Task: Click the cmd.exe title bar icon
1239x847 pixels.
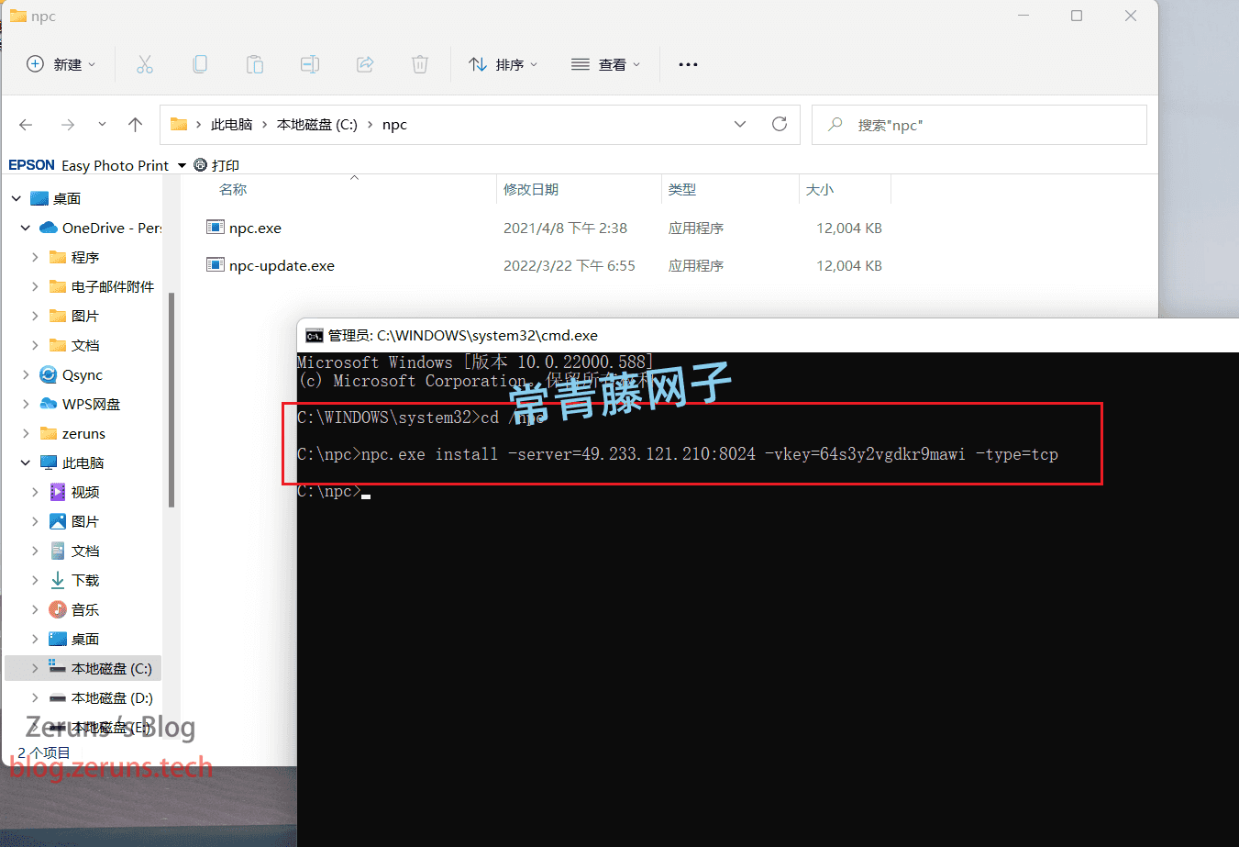Action: [314, 336]
